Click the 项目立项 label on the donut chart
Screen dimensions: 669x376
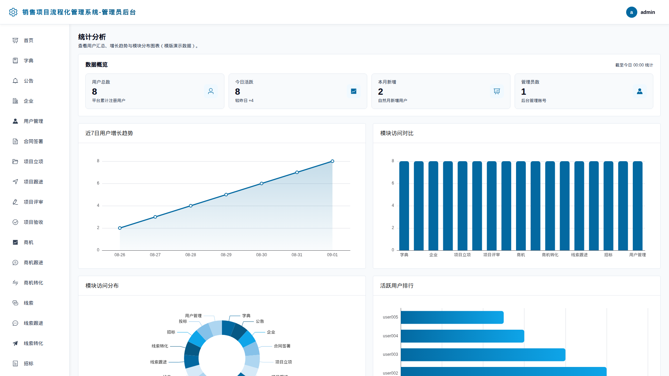[x=284, y=362]
